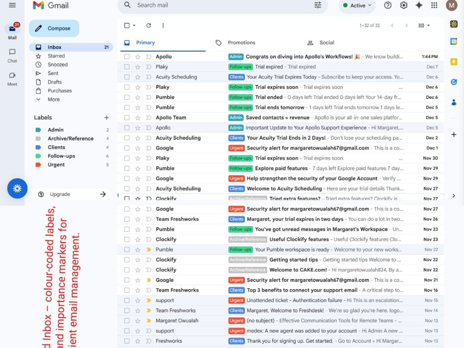Collapse the side panel chevron

454,196
